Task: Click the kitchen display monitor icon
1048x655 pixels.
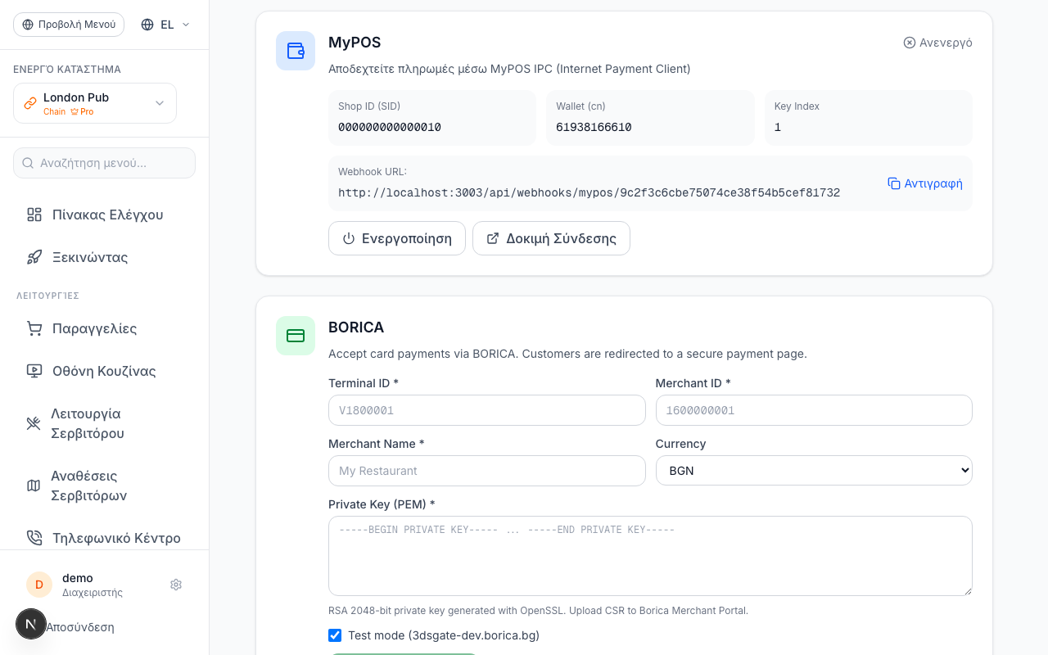Action: 34,371
